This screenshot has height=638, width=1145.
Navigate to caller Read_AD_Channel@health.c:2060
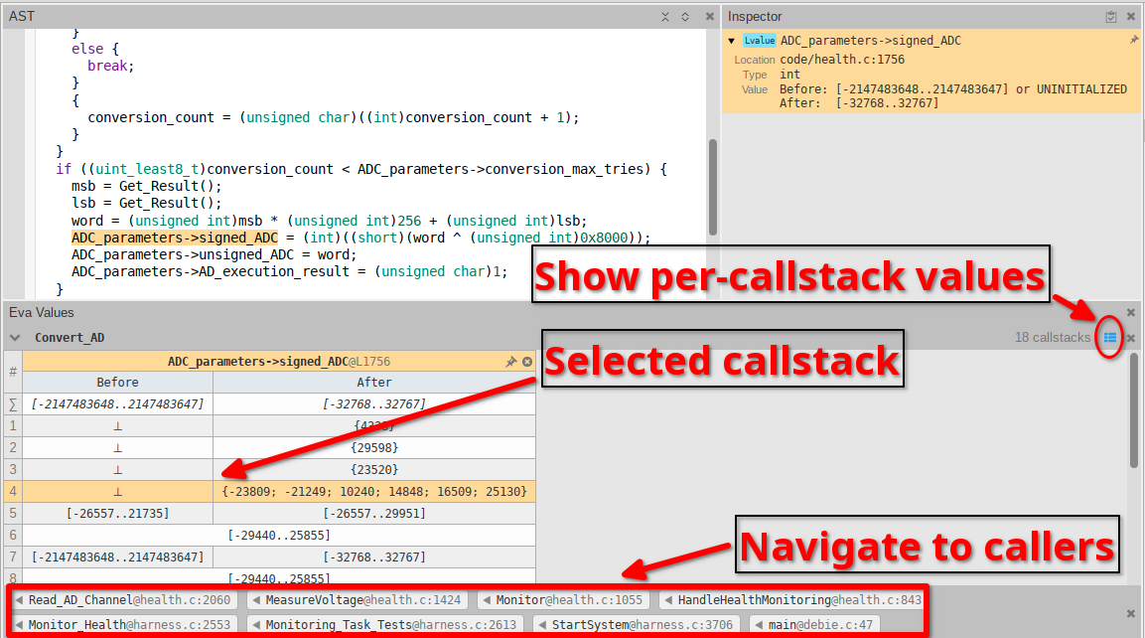(x=124, y=600)
